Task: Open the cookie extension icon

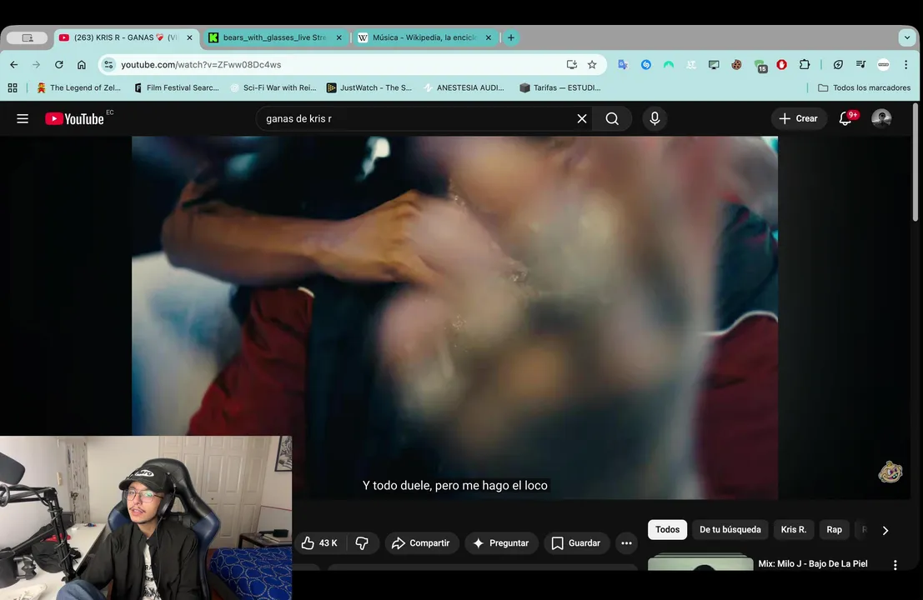Action: [736, 65]
